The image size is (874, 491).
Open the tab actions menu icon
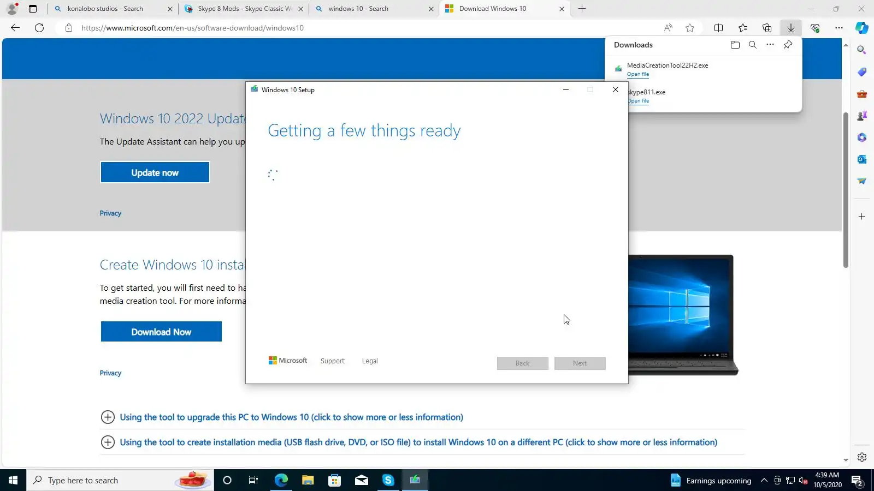point(33,9)
